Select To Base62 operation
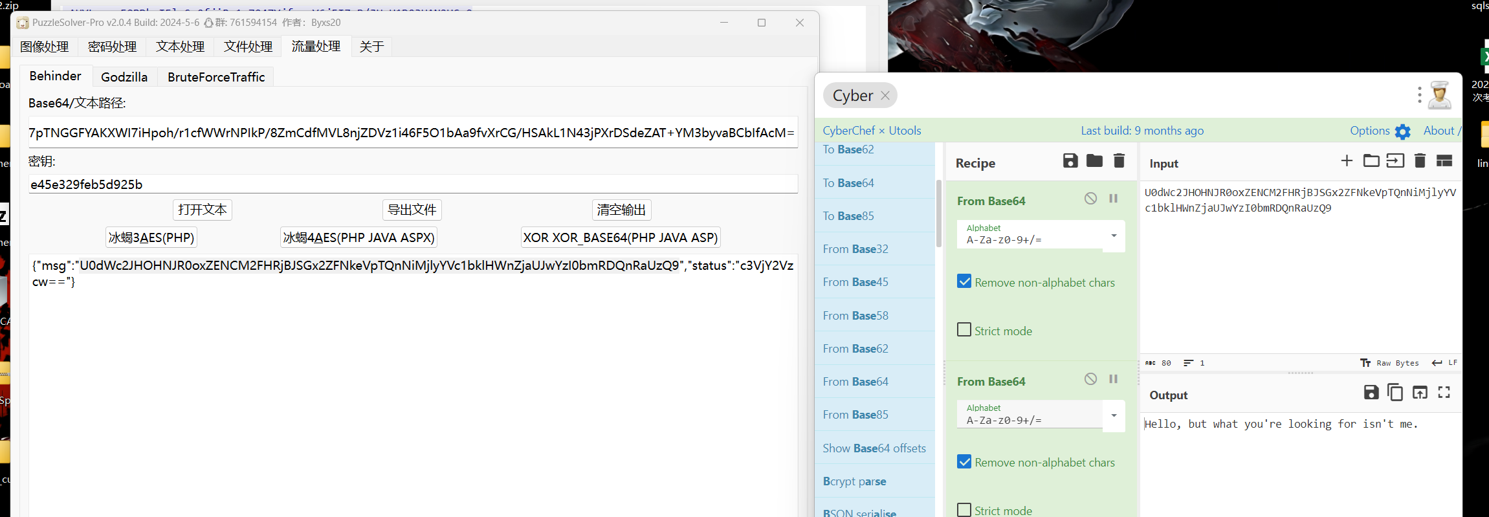 pyautogui.click(x=875, y=150)
